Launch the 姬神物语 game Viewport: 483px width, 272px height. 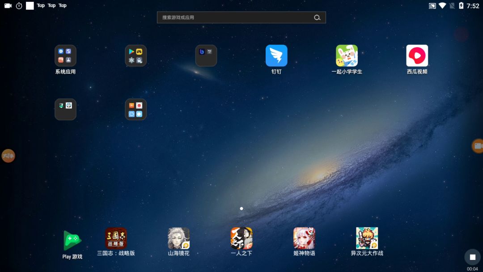click(x=304, y=238)
